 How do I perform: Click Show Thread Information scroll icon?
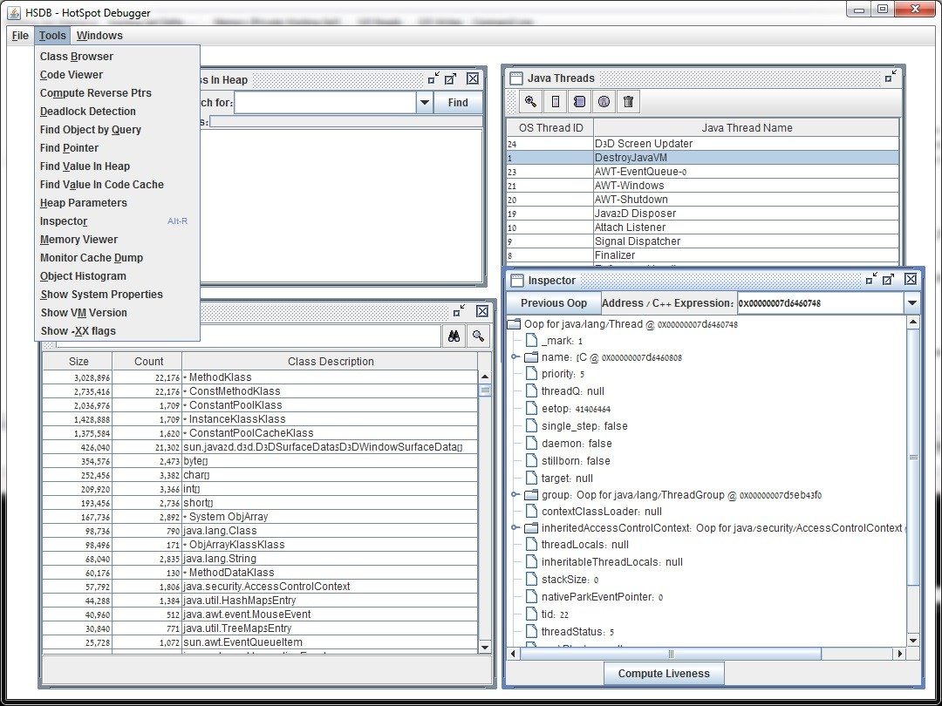point(579,101)
